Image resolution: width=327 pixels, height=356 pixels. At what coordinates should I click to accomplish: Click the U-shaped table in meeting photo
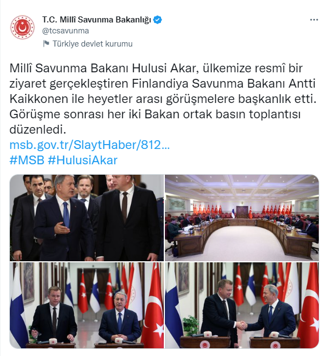click(242, 236)
